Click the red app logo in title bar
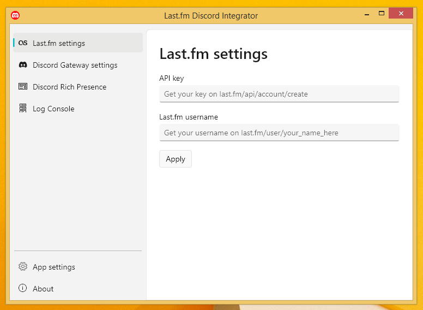 [15, 15]
